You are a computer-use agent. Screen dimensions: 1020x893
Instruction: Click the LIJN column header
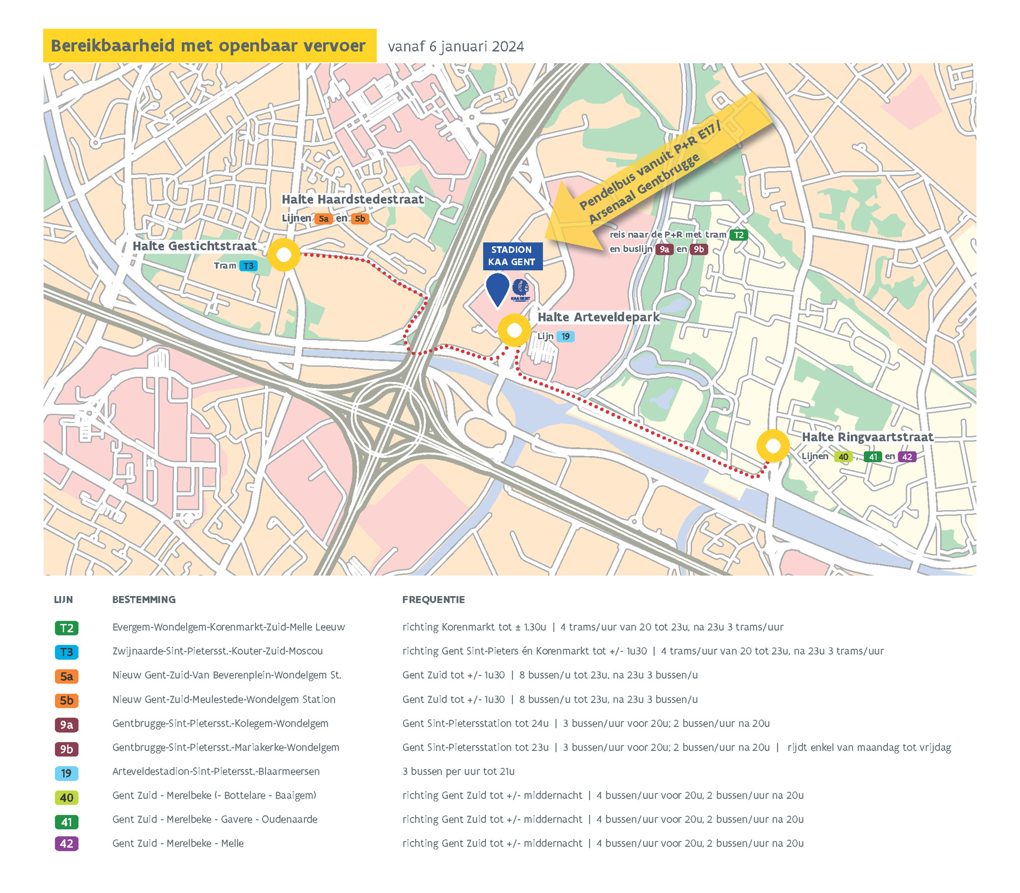pyautogui.click(x=63, y=600)
